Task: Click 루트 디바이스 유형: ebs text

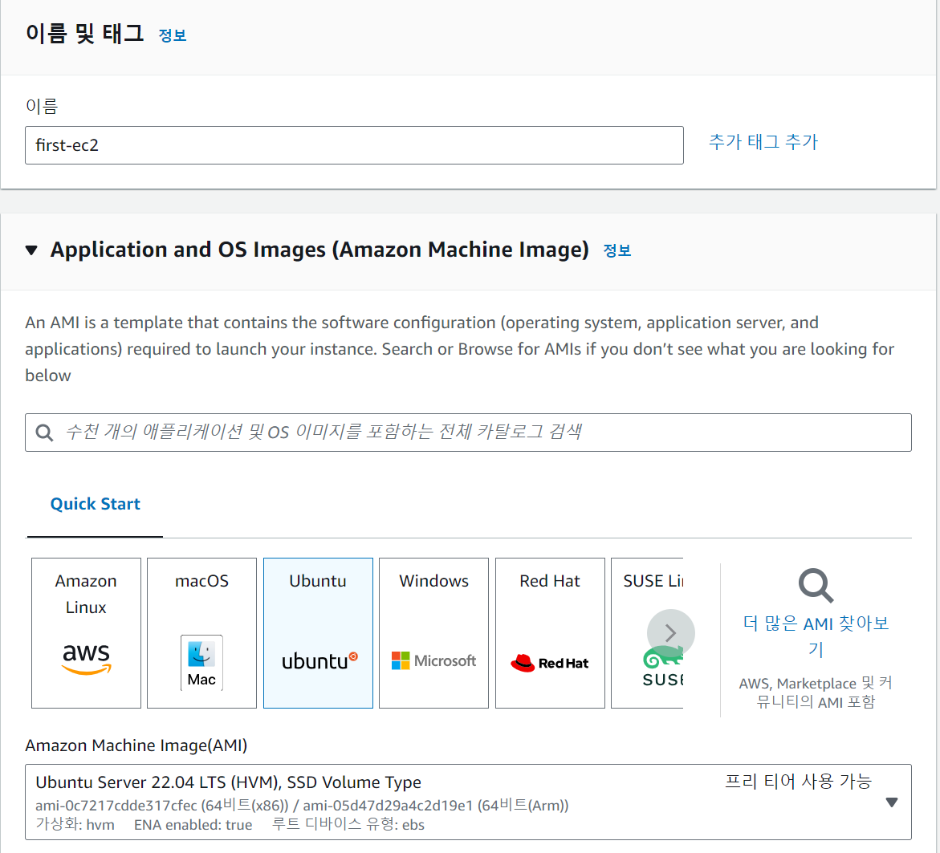Action: 348,825
